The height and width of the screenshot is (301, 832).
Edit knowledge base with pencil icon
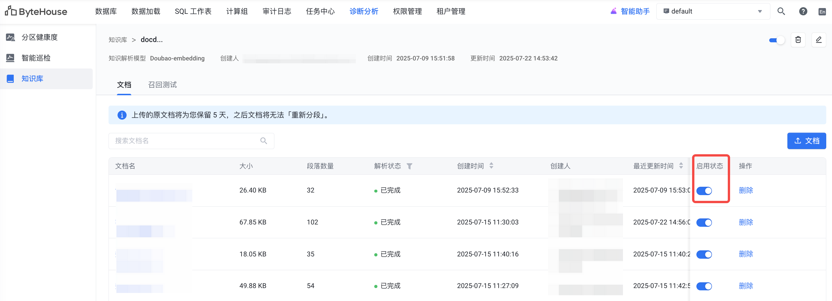click(x=818, y=40)
